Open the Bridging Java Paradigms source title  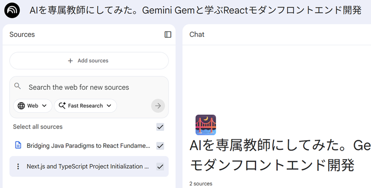88,146
